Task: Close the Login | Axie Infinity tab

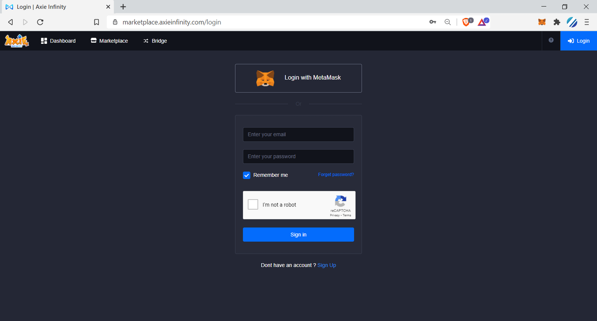Action: tap(108, 7)
